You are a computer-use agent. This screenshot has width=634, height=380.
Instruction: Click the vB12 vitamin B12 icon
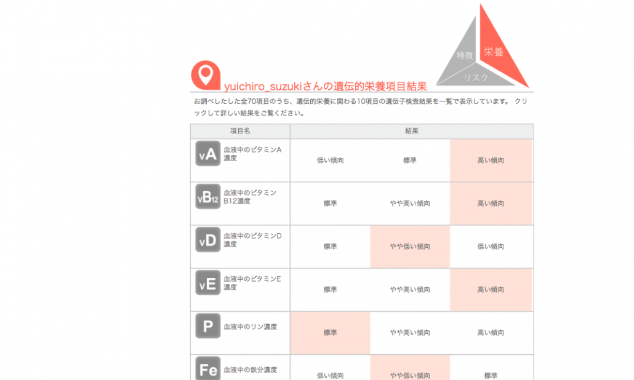coord(208,197)
